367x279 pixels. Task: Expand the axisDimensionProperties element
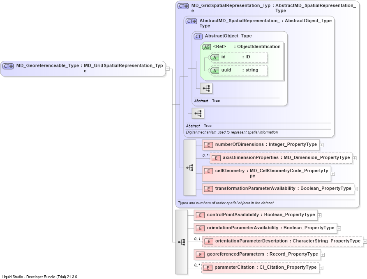tap(355, 158)
